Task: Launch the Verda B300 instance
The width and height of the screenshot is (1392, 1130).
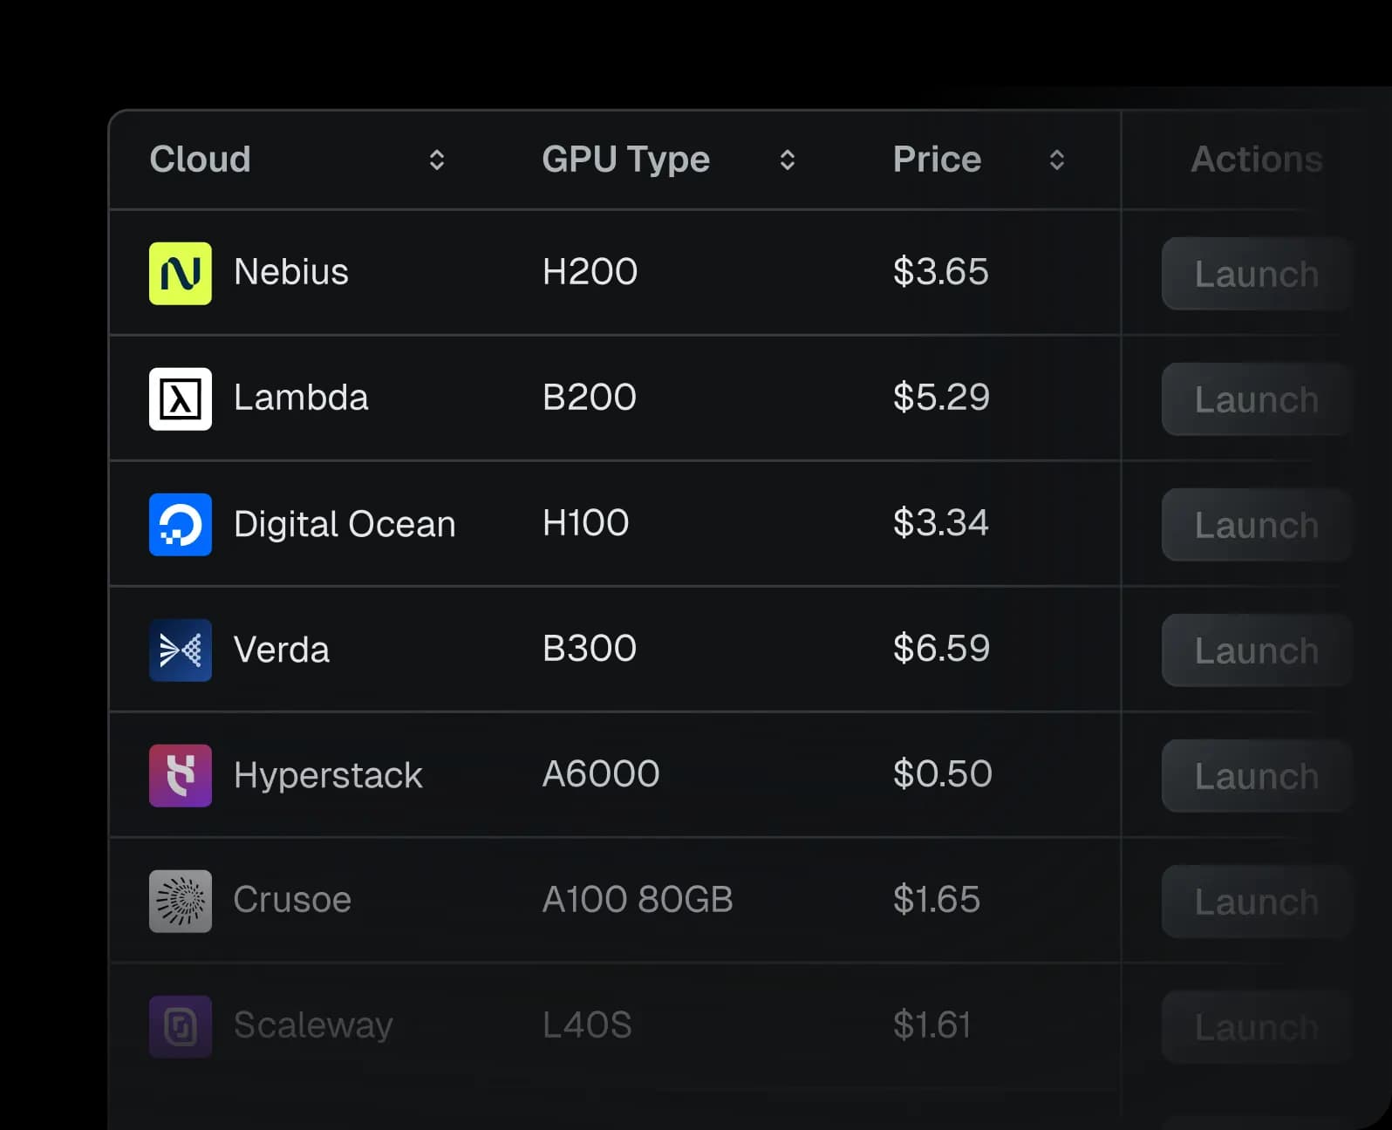Action: click(1256, 650)
